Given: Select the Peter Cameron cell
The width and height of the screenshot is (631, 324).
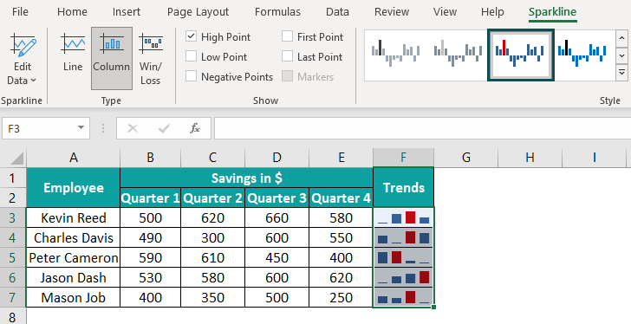Looking at the screenshot, I should pyautogui.click(x=73, y=257).
